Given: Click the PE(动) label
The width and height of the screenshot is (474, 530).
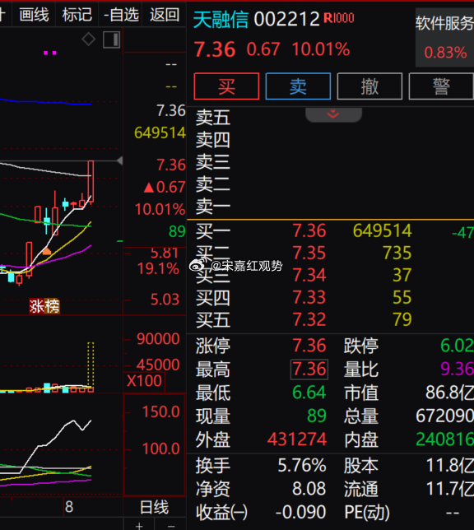Looking at the screenshot, I should pyautogui.click(x=367, y=513).
